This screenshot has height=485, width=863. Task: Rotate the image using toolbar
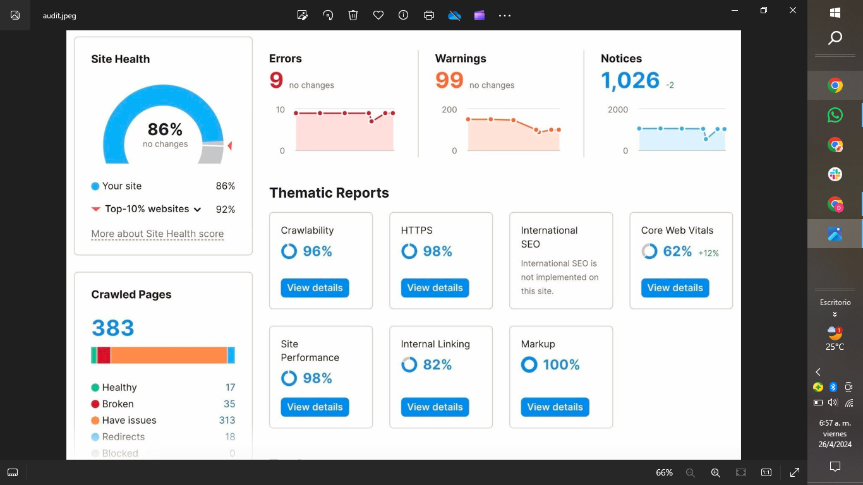pyautogui.click(x=328, y=15)
